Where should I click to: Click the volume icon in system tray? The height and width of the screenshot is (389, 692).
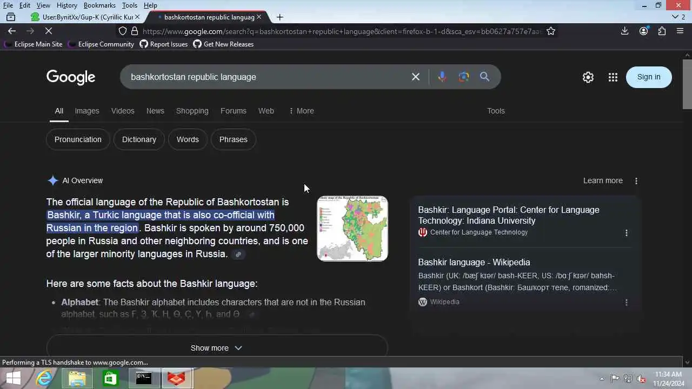point(641,379)
